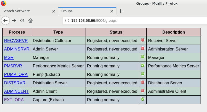Click the red status icon for DISTSRVR
207x112 pixels.
pyautogui.click(x=142, y=82)
